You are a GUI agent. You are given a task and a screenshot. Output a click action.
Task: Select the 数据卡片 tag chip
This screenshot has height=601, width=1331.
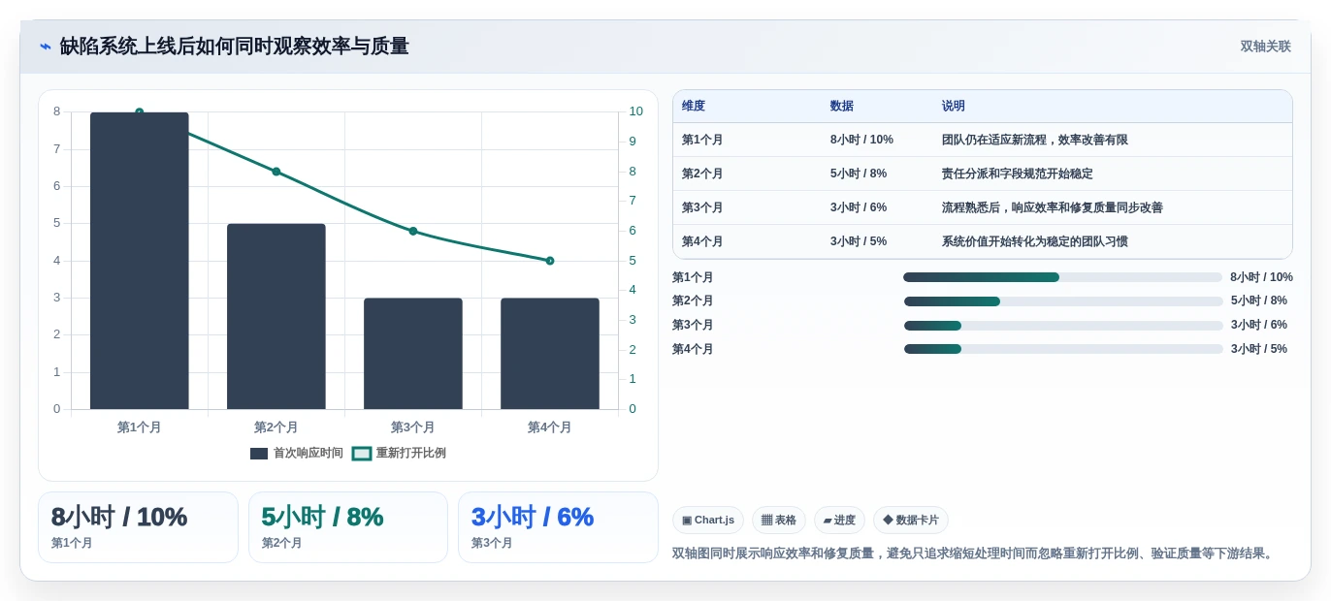click(x=911, y=520)
